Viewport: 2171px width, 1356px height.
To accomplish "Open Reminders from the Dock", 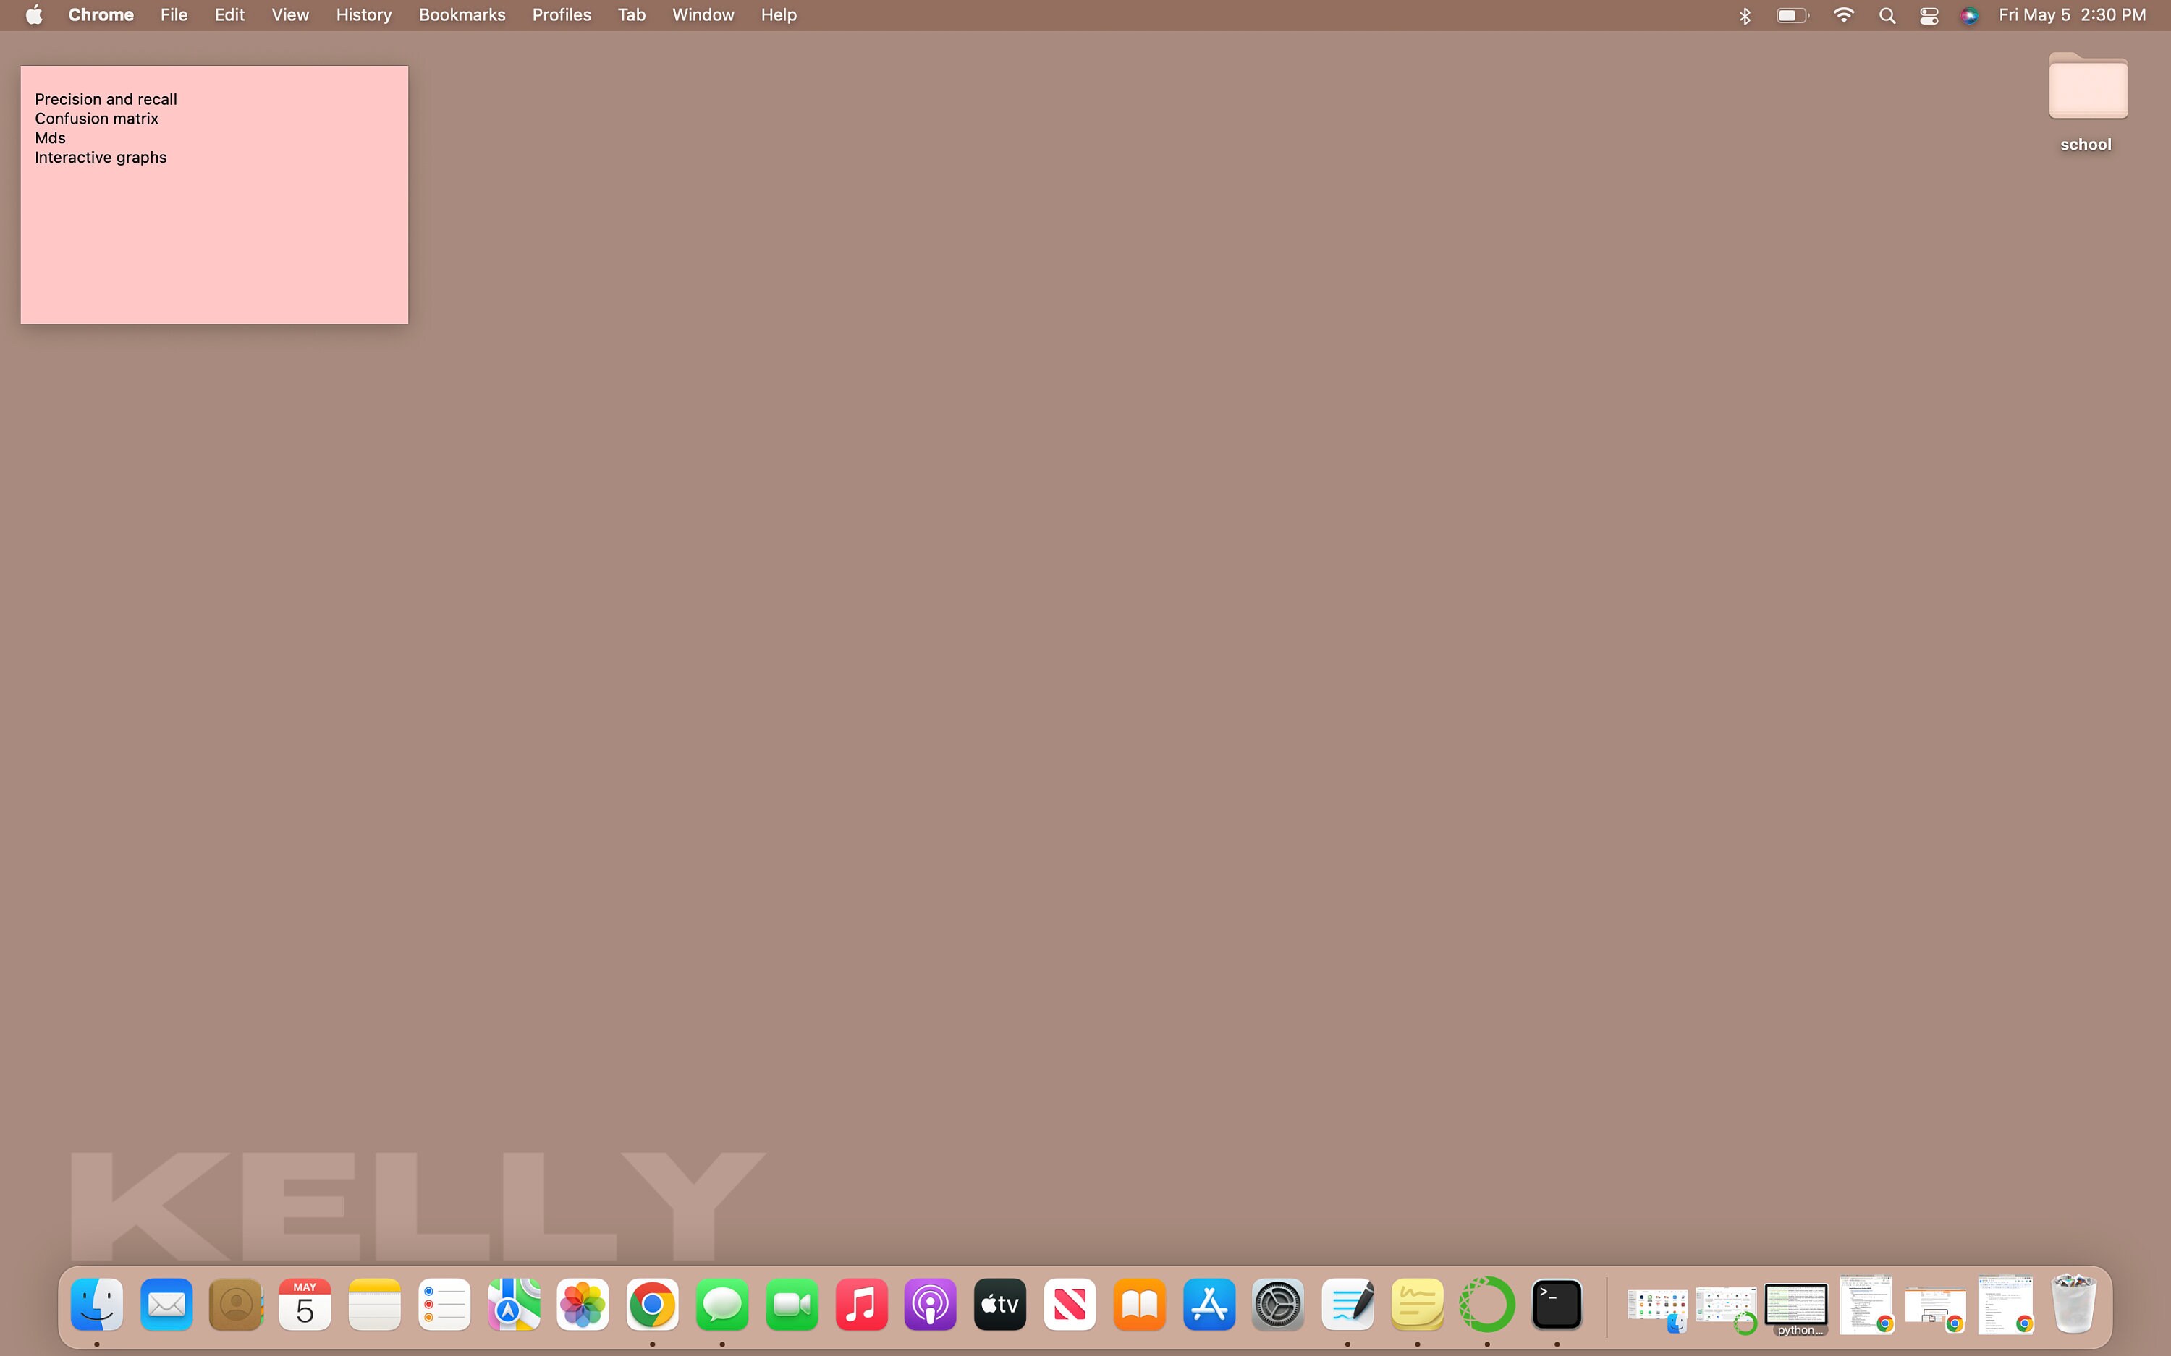I will tap(443, 1305).
